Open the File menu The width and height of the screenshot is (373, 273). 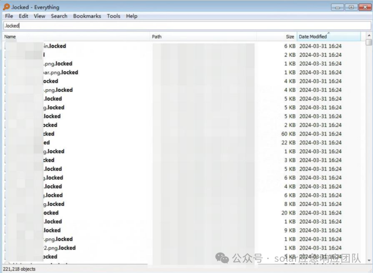click(9, 16)
